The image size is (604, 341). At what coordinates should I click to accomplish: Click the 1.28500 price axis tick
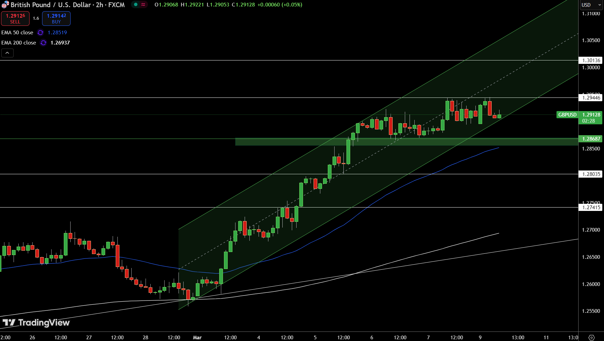(591, 149)
